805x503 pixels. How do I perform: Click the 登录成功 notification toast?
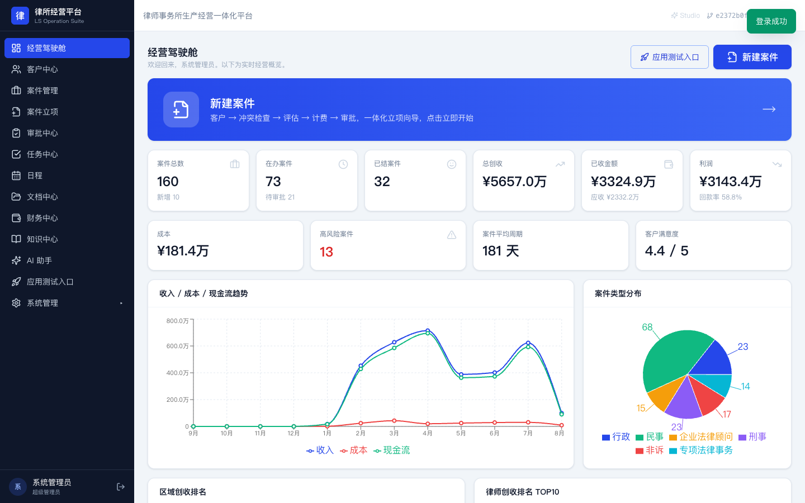(x=771, y=21)
